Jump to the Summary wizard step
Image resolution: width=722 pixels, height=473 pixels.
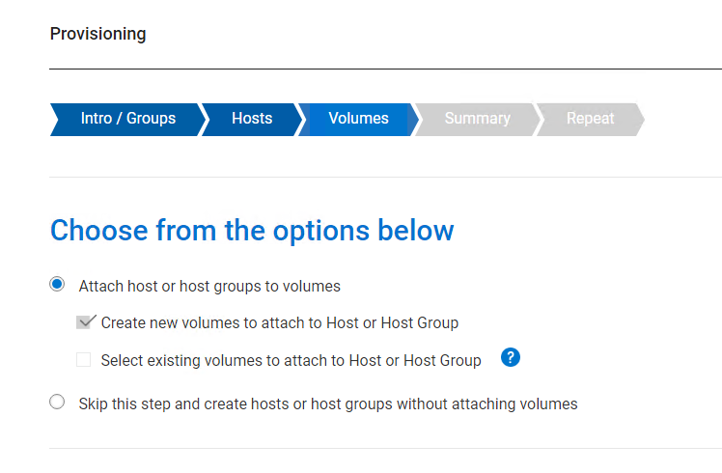pos(477,119)
